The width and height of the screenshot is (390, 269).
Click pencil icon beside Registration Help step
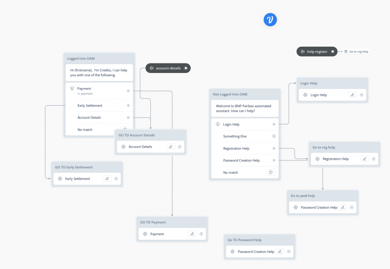365,159
